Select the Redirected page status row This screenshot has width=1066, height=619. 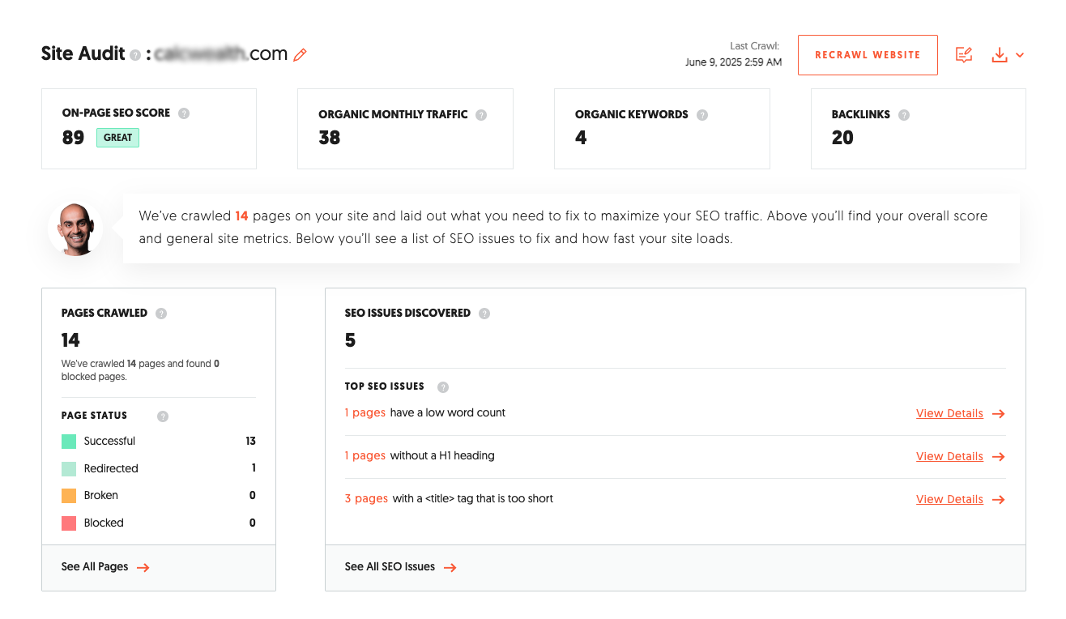(x=159, y=468)
